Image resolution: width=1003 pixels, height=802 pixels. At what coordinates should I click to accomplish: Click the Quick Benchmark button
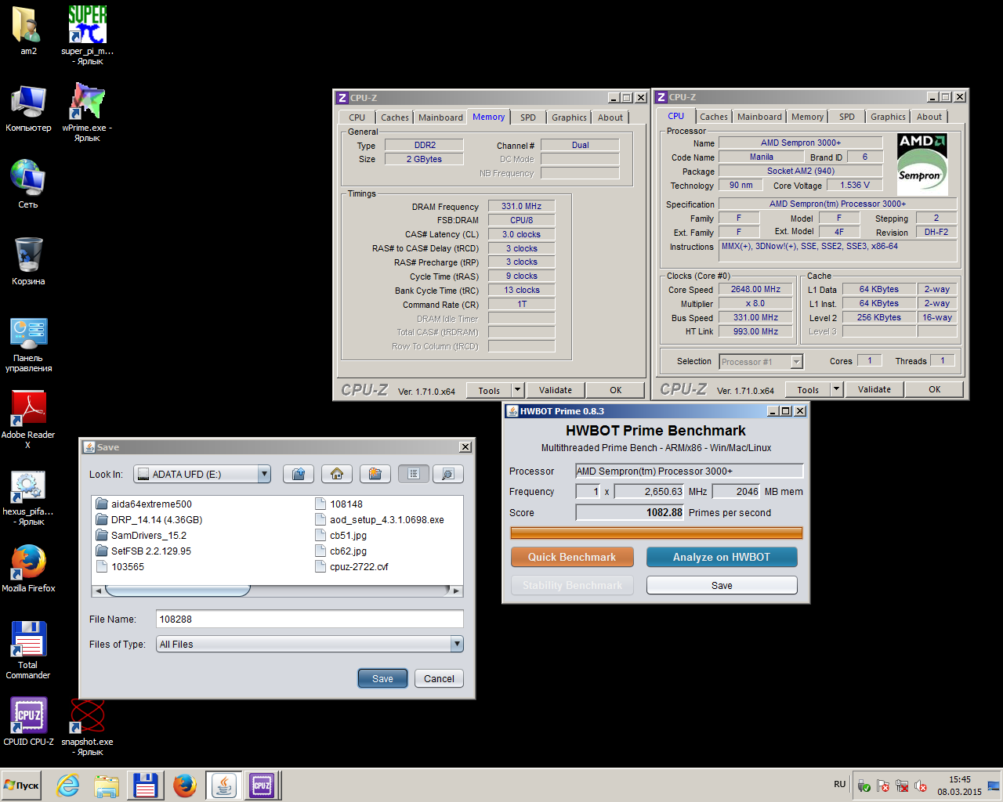point(572,557)
